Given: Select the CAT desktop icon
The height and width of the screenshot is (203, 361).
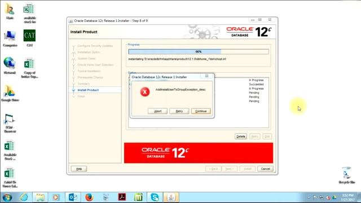Looking at the screenshot, I should 29,38.
